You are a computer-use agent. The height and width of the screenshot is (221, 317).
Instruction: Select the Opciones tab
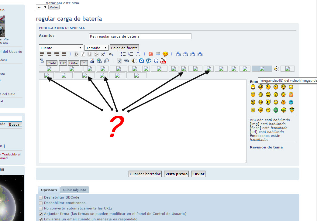49,190
